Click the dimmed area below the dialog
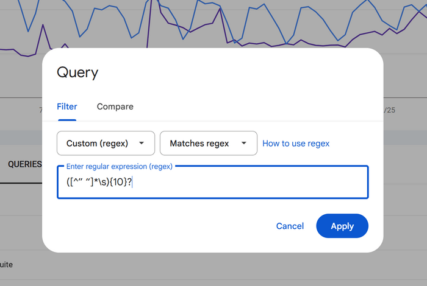The image size is (427, 286). point(213,271)
